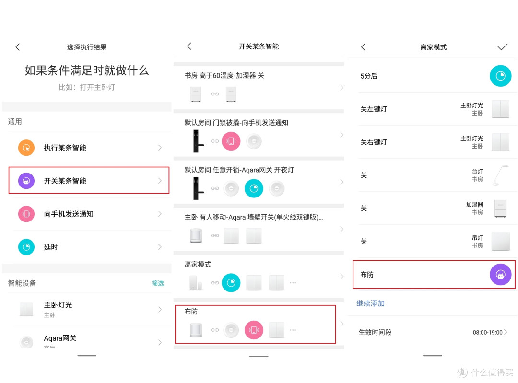The height and width of the screenshot is (383, 518).
Task: Tap 如果条件满足时就做什么 heading
Action: coord(86,70)
